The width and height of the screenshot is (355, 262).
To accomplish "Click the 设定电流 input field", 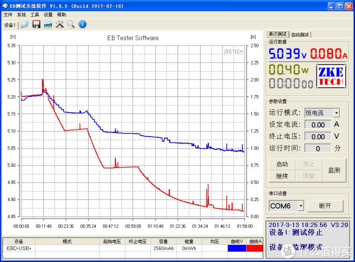I will [x=318, y=125].
